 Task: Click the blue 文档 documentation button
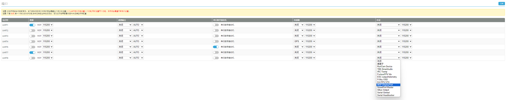[x=501, y=4]
